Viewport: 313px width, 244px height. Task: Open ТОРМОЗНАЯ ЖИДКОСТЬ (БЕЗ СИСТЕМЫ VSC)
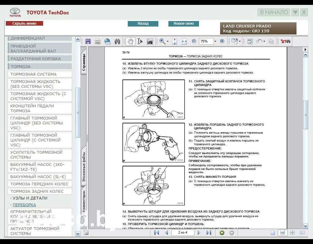(40, 84)
